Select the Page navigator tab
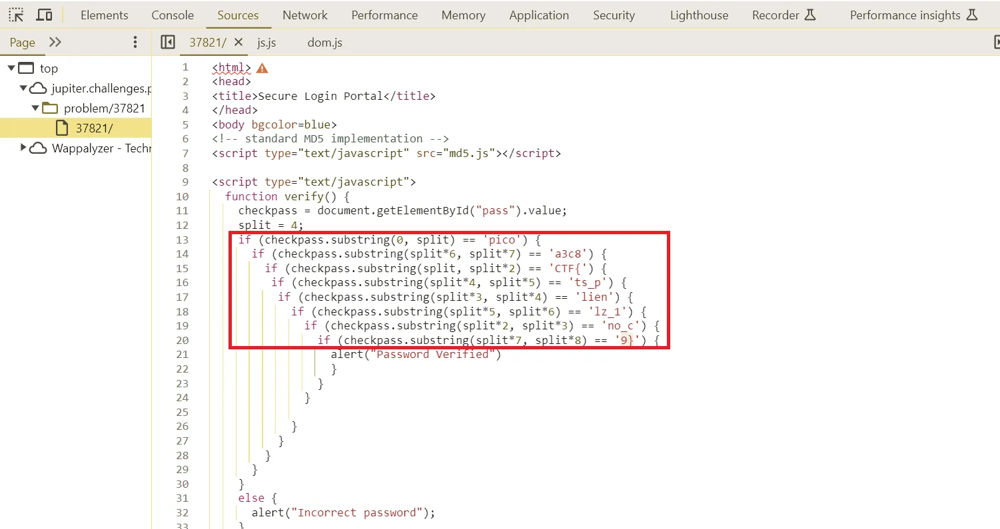 [x=23, y=43]
